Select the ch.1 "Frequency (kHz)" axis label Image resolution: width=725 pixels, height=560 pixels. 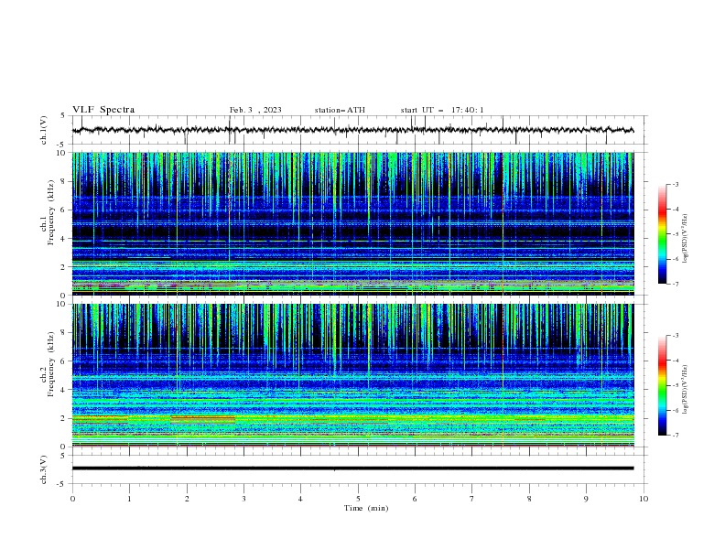click(x=51, y=212)
